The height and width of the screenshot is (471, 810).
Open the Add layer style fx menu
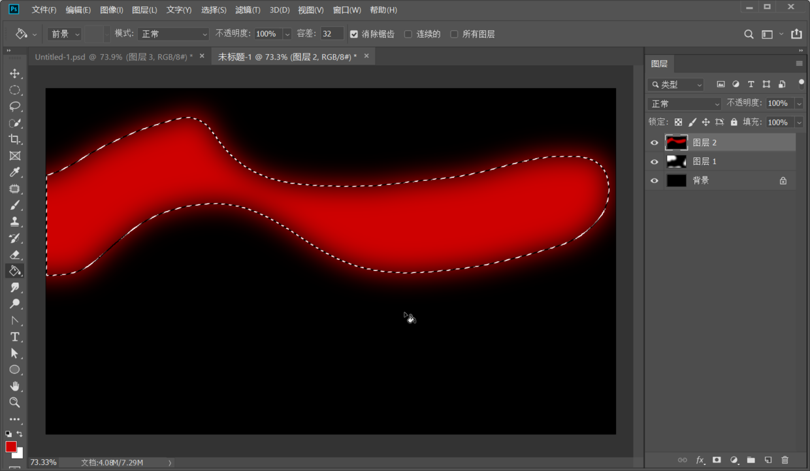pos(700,460)
